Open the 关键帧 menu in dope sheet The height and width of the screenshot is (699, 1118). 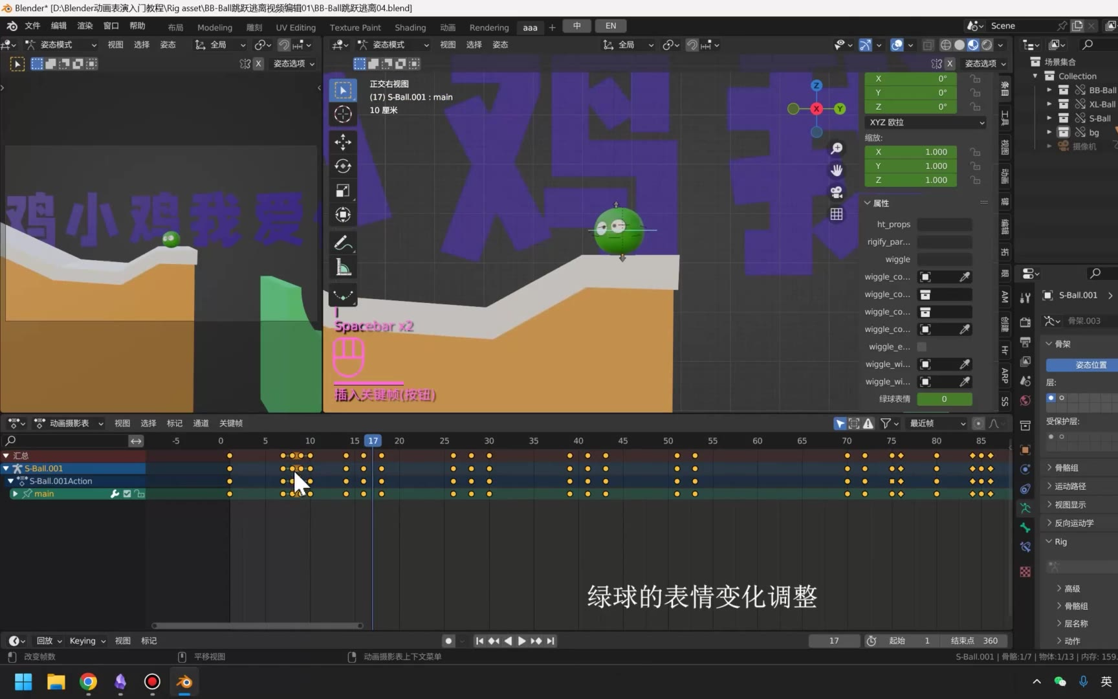pos(231,423)
